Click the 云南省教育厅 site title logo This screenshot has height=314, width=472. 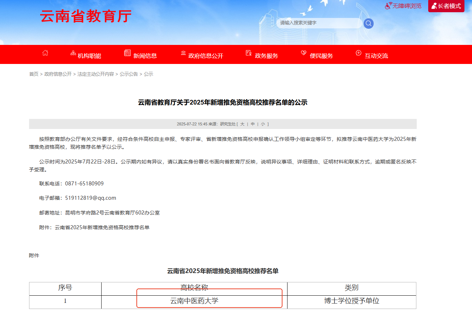pyautogui.click(x=86, y=16)
